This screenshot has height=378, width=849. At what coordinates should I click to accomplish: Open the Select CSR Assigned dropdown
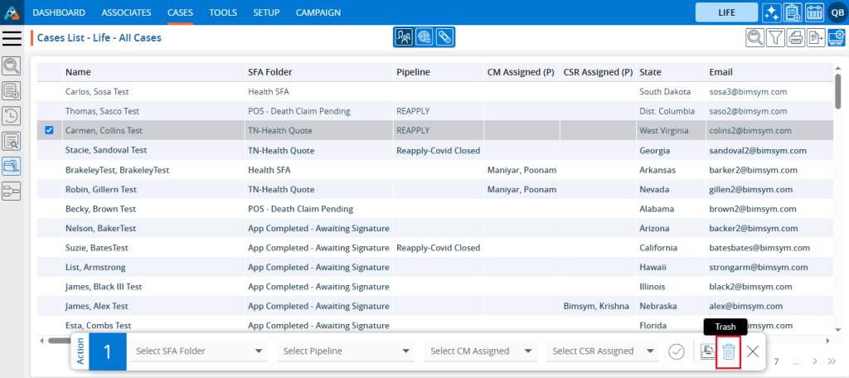(x=604, y=351)
